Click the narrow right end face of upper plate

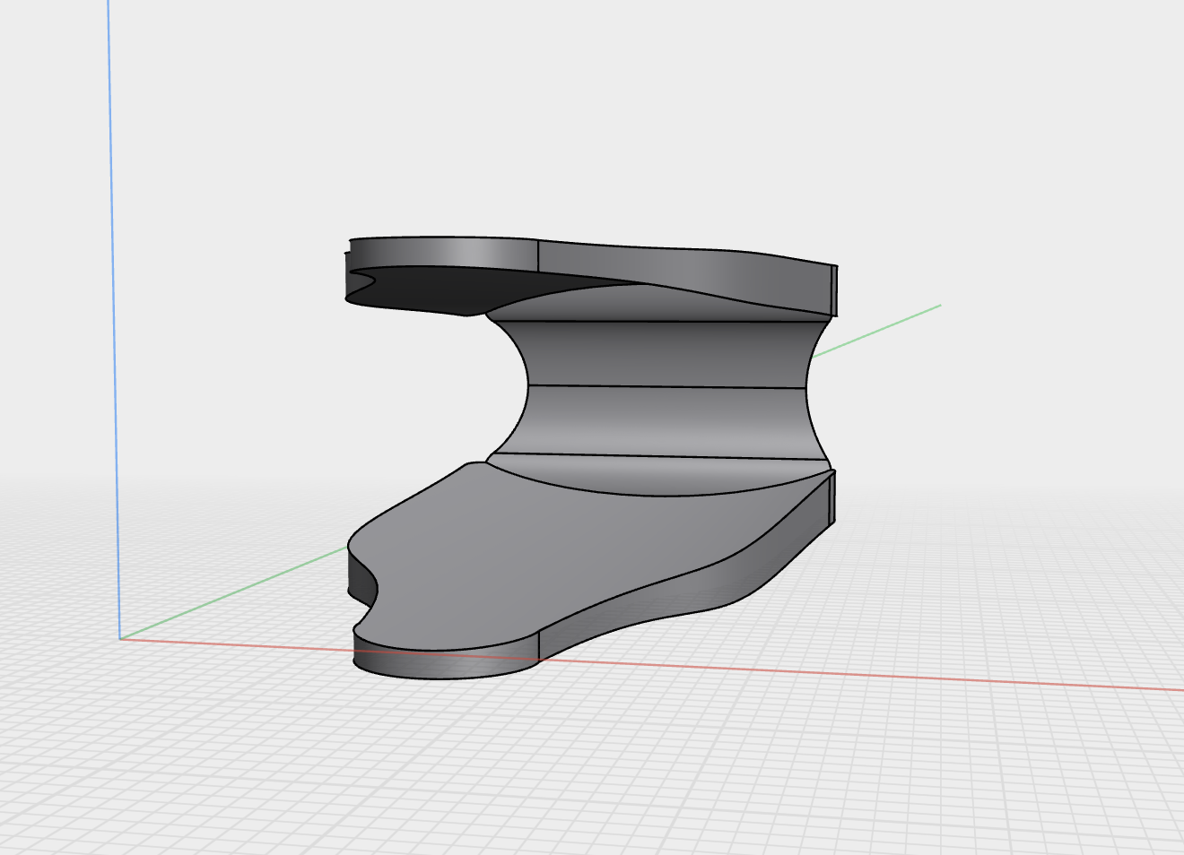834,290
